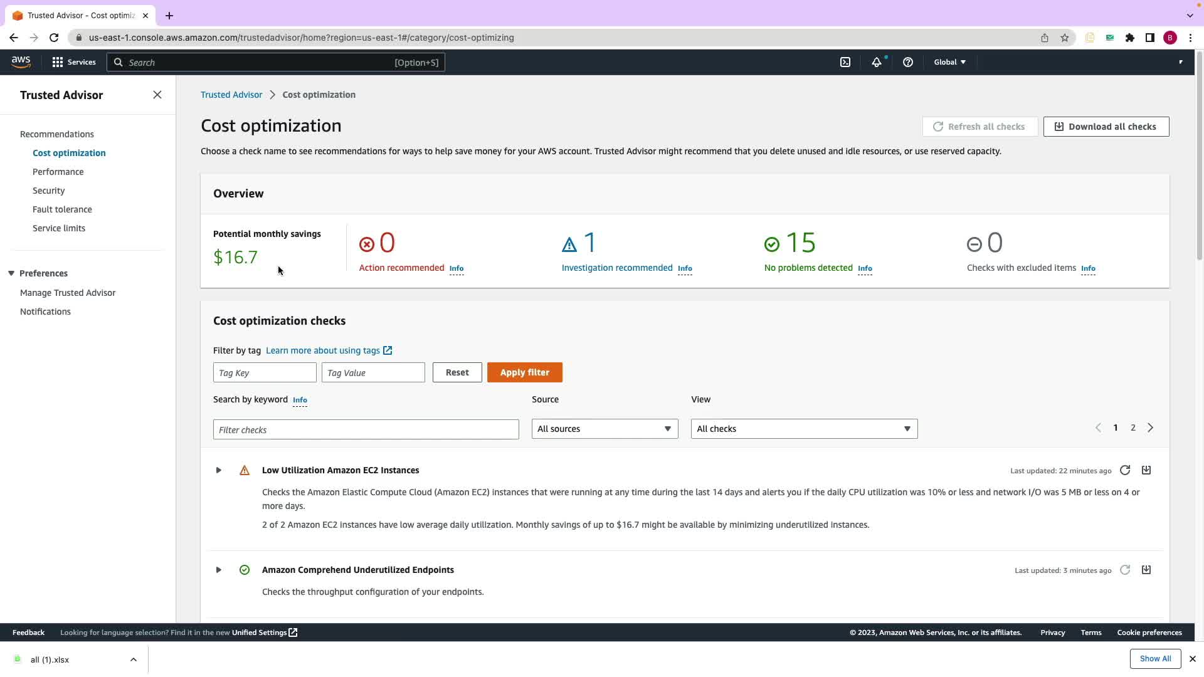Image resolution: width=1204 pixels, height=677 pixels.
Task: Collapse the Preferences section
Action: point(11,273)
